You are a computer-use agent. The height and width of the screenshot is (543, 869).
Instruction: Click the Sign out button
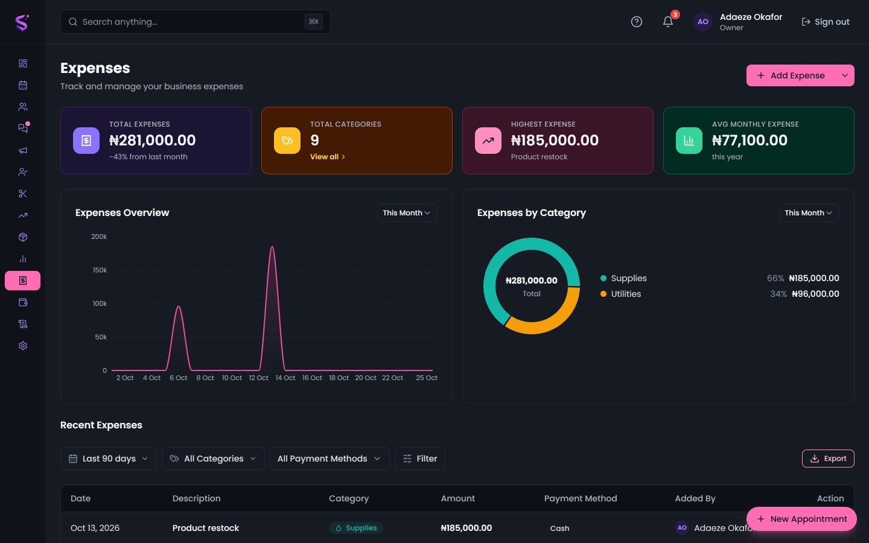click(x=825, y=22)
